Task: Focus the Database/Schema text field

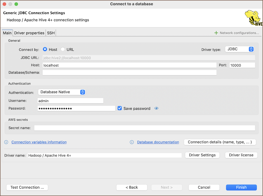Action: coord(129,72)
